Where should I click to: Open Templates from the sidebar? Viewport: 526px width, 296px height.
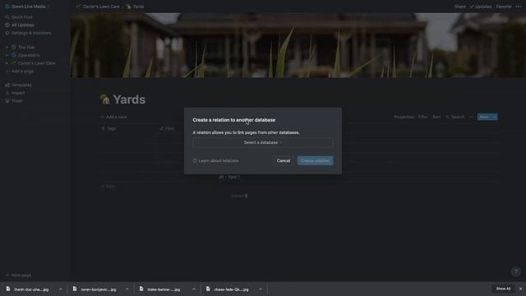(21, 85)
